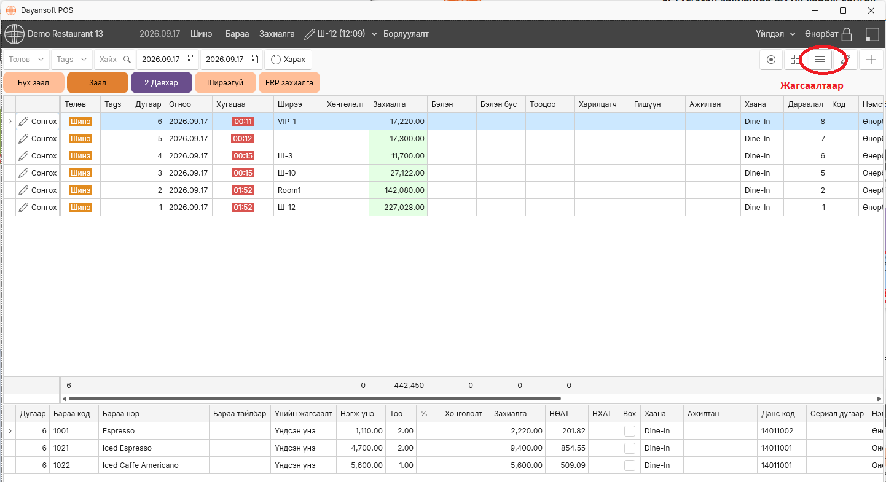Click the globe logo beside Demo Restaurant 13
The image size is (886, 482).
pos(15,34)
